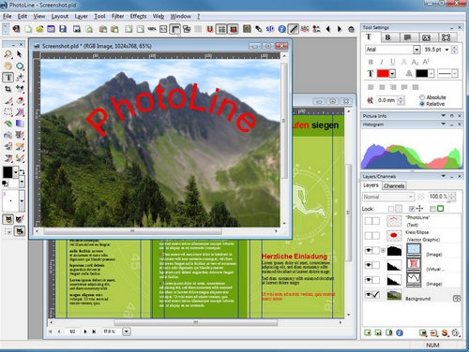The height and width of the screenshot is (352, 469).
Task: Click the Save floppy disk icon
Action: (x=63, y=29)
